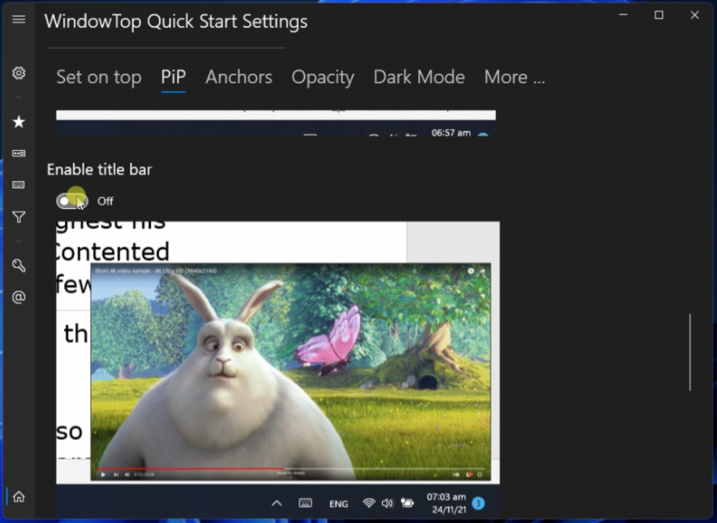This screenshot has width=717, height=523.
Task: Minimize the WindowTop settings window
Action: click(x=623, y=15)
